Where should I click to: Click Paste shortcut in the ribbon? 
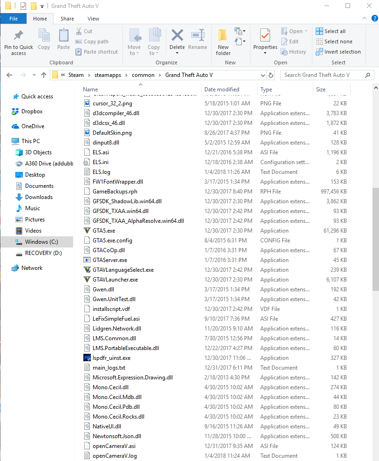(x=96, y=52)
